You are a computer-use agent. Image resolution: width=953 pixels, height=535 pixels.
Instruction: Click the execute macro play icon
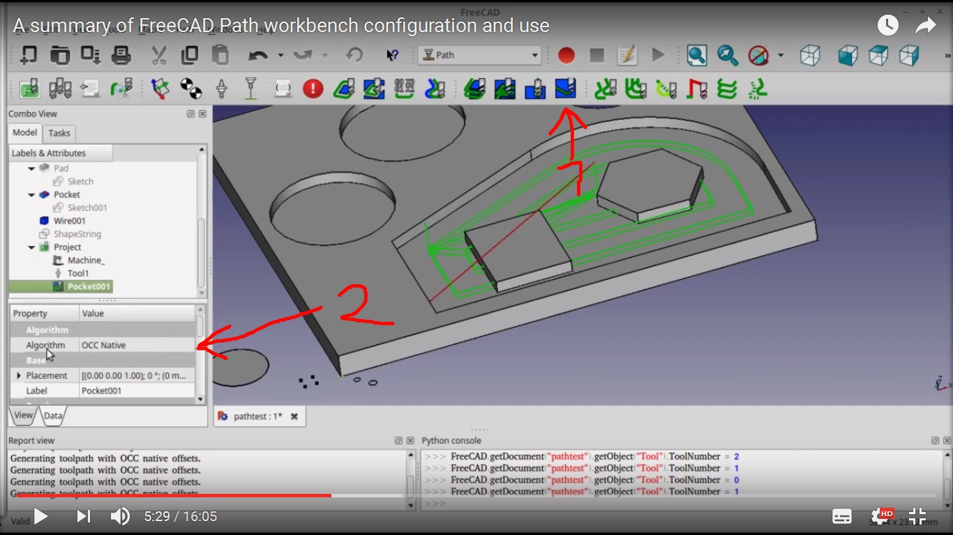point(658,55)
